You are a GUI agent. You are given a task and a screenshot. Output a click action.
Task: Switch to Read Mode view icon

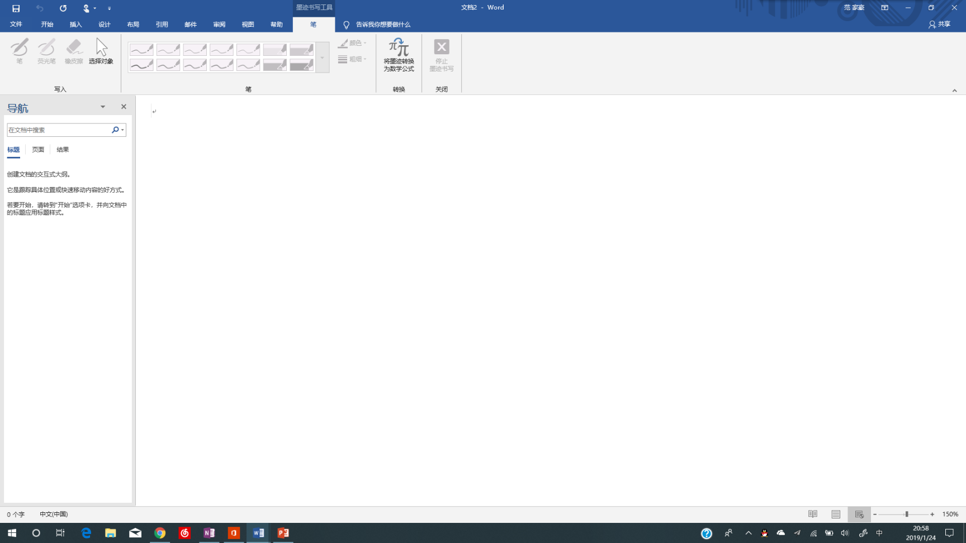coord(813,515)
